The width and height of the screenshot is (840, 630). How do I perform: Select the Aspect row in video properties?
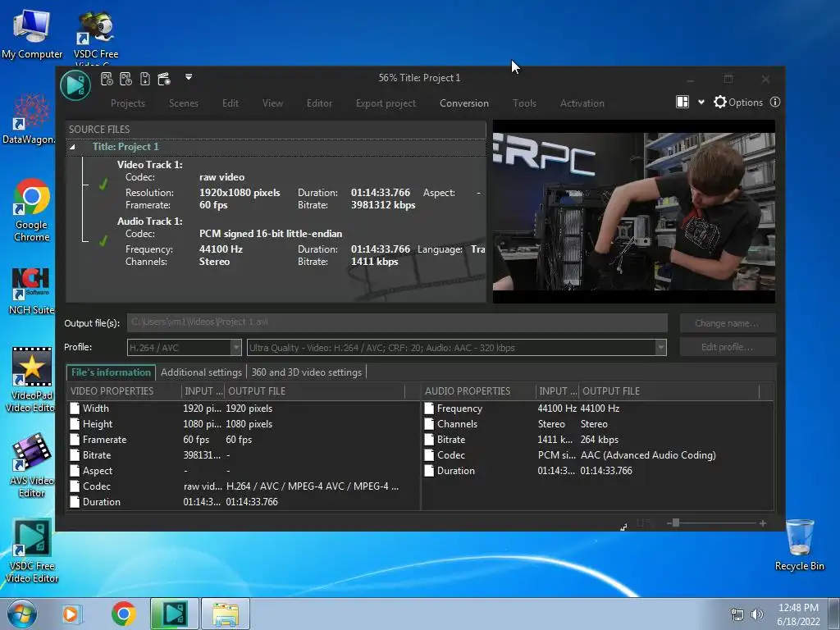(x=243, y=470)
